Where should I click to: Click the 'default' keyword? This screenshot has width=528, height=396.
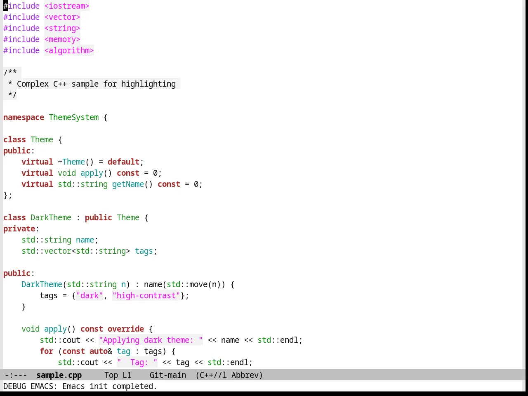click(x=123, y=162)
